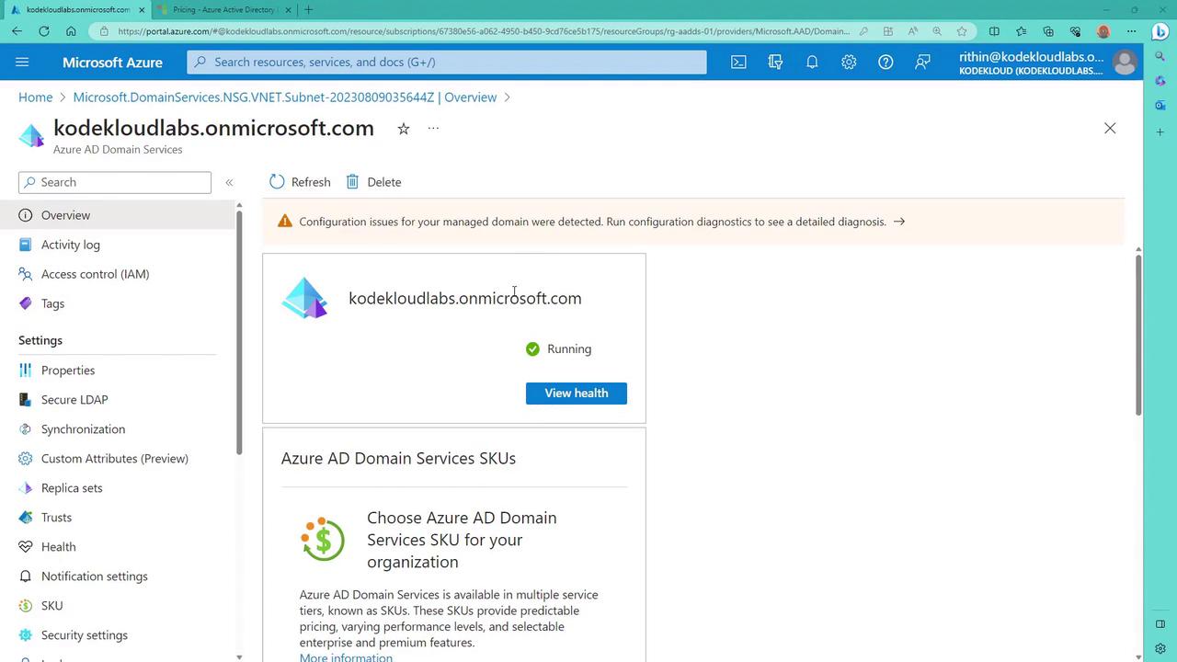Go back in the browser

[x=17, y=31]
